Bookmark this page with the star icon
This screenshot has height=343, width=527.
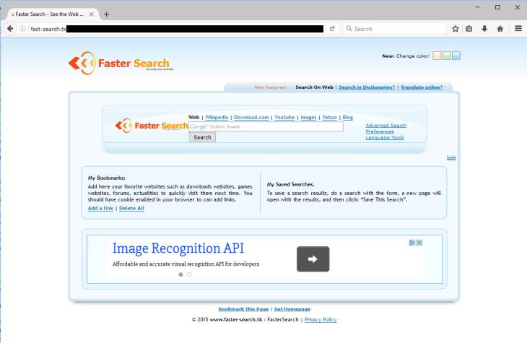[456, 29]
